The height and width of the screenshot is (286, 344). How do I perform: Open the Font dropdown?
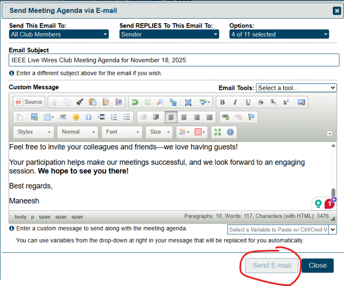[122, 132]
